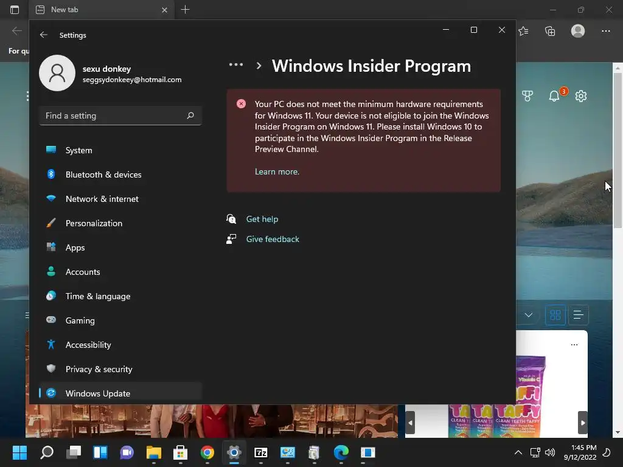Click the news image thumbnail in Edge
Viewport: 623px width, 467px height.
(211, 421)
